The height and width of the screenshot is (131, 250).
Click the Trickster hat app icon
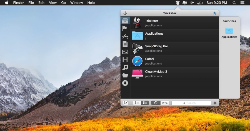point(137,23)
